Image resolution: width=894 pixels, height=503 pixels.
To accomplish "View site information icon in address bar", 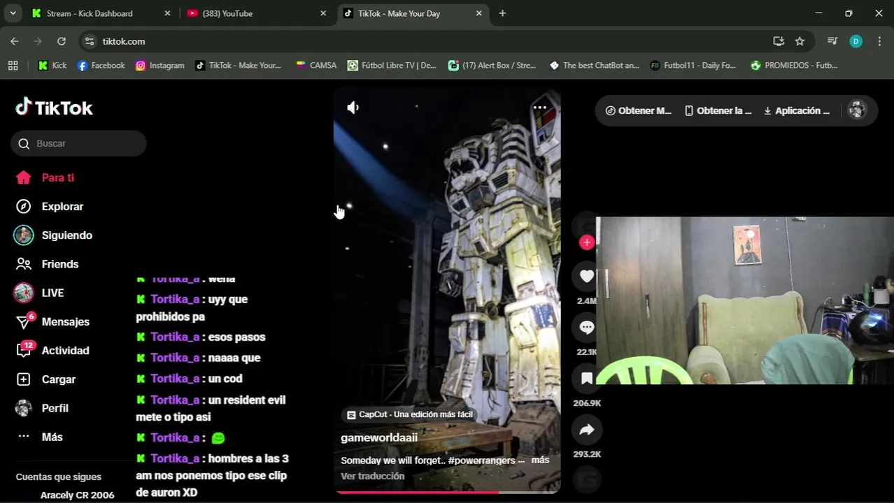I will (x=89, y=41).
